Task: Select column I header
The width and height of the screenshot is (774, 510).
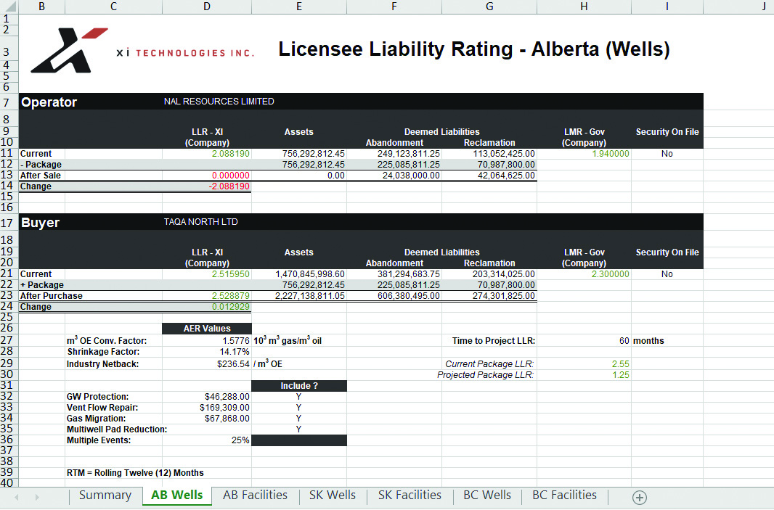Action: click(x=667, y=7)
